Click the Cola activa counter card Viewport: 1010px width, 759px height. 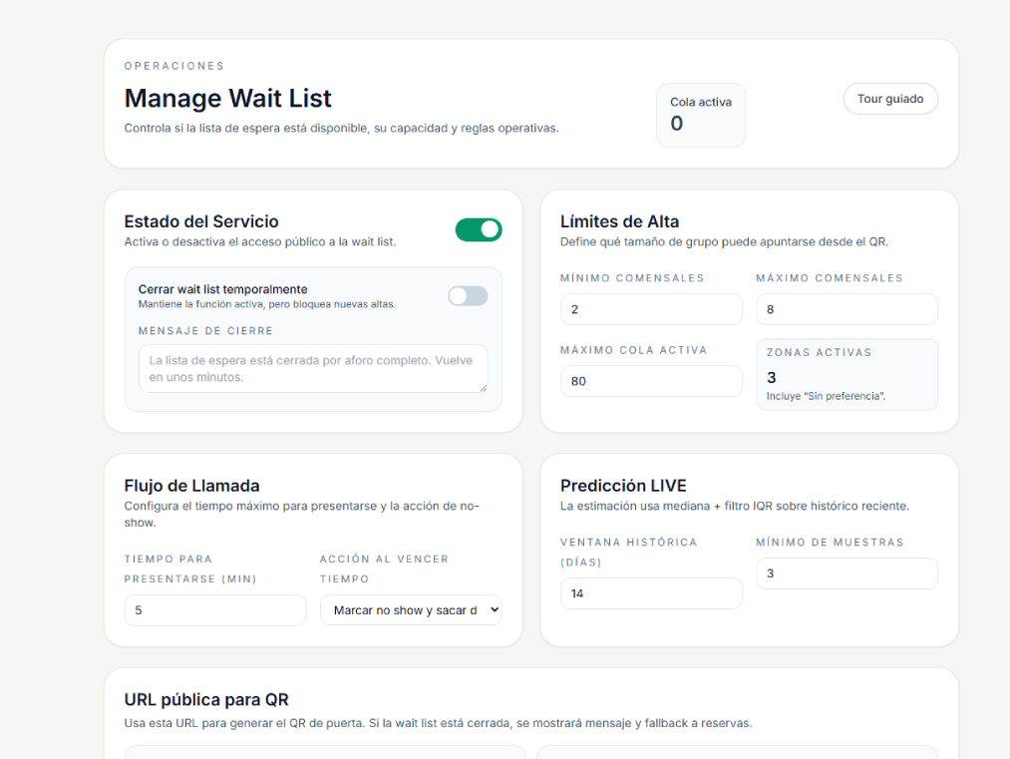(x=700, y=115)
